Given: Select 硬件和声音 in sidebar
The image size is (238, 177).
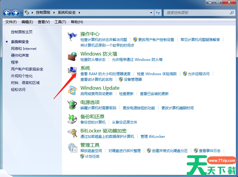Looking at the screenshot, I should tap(20, 55).
